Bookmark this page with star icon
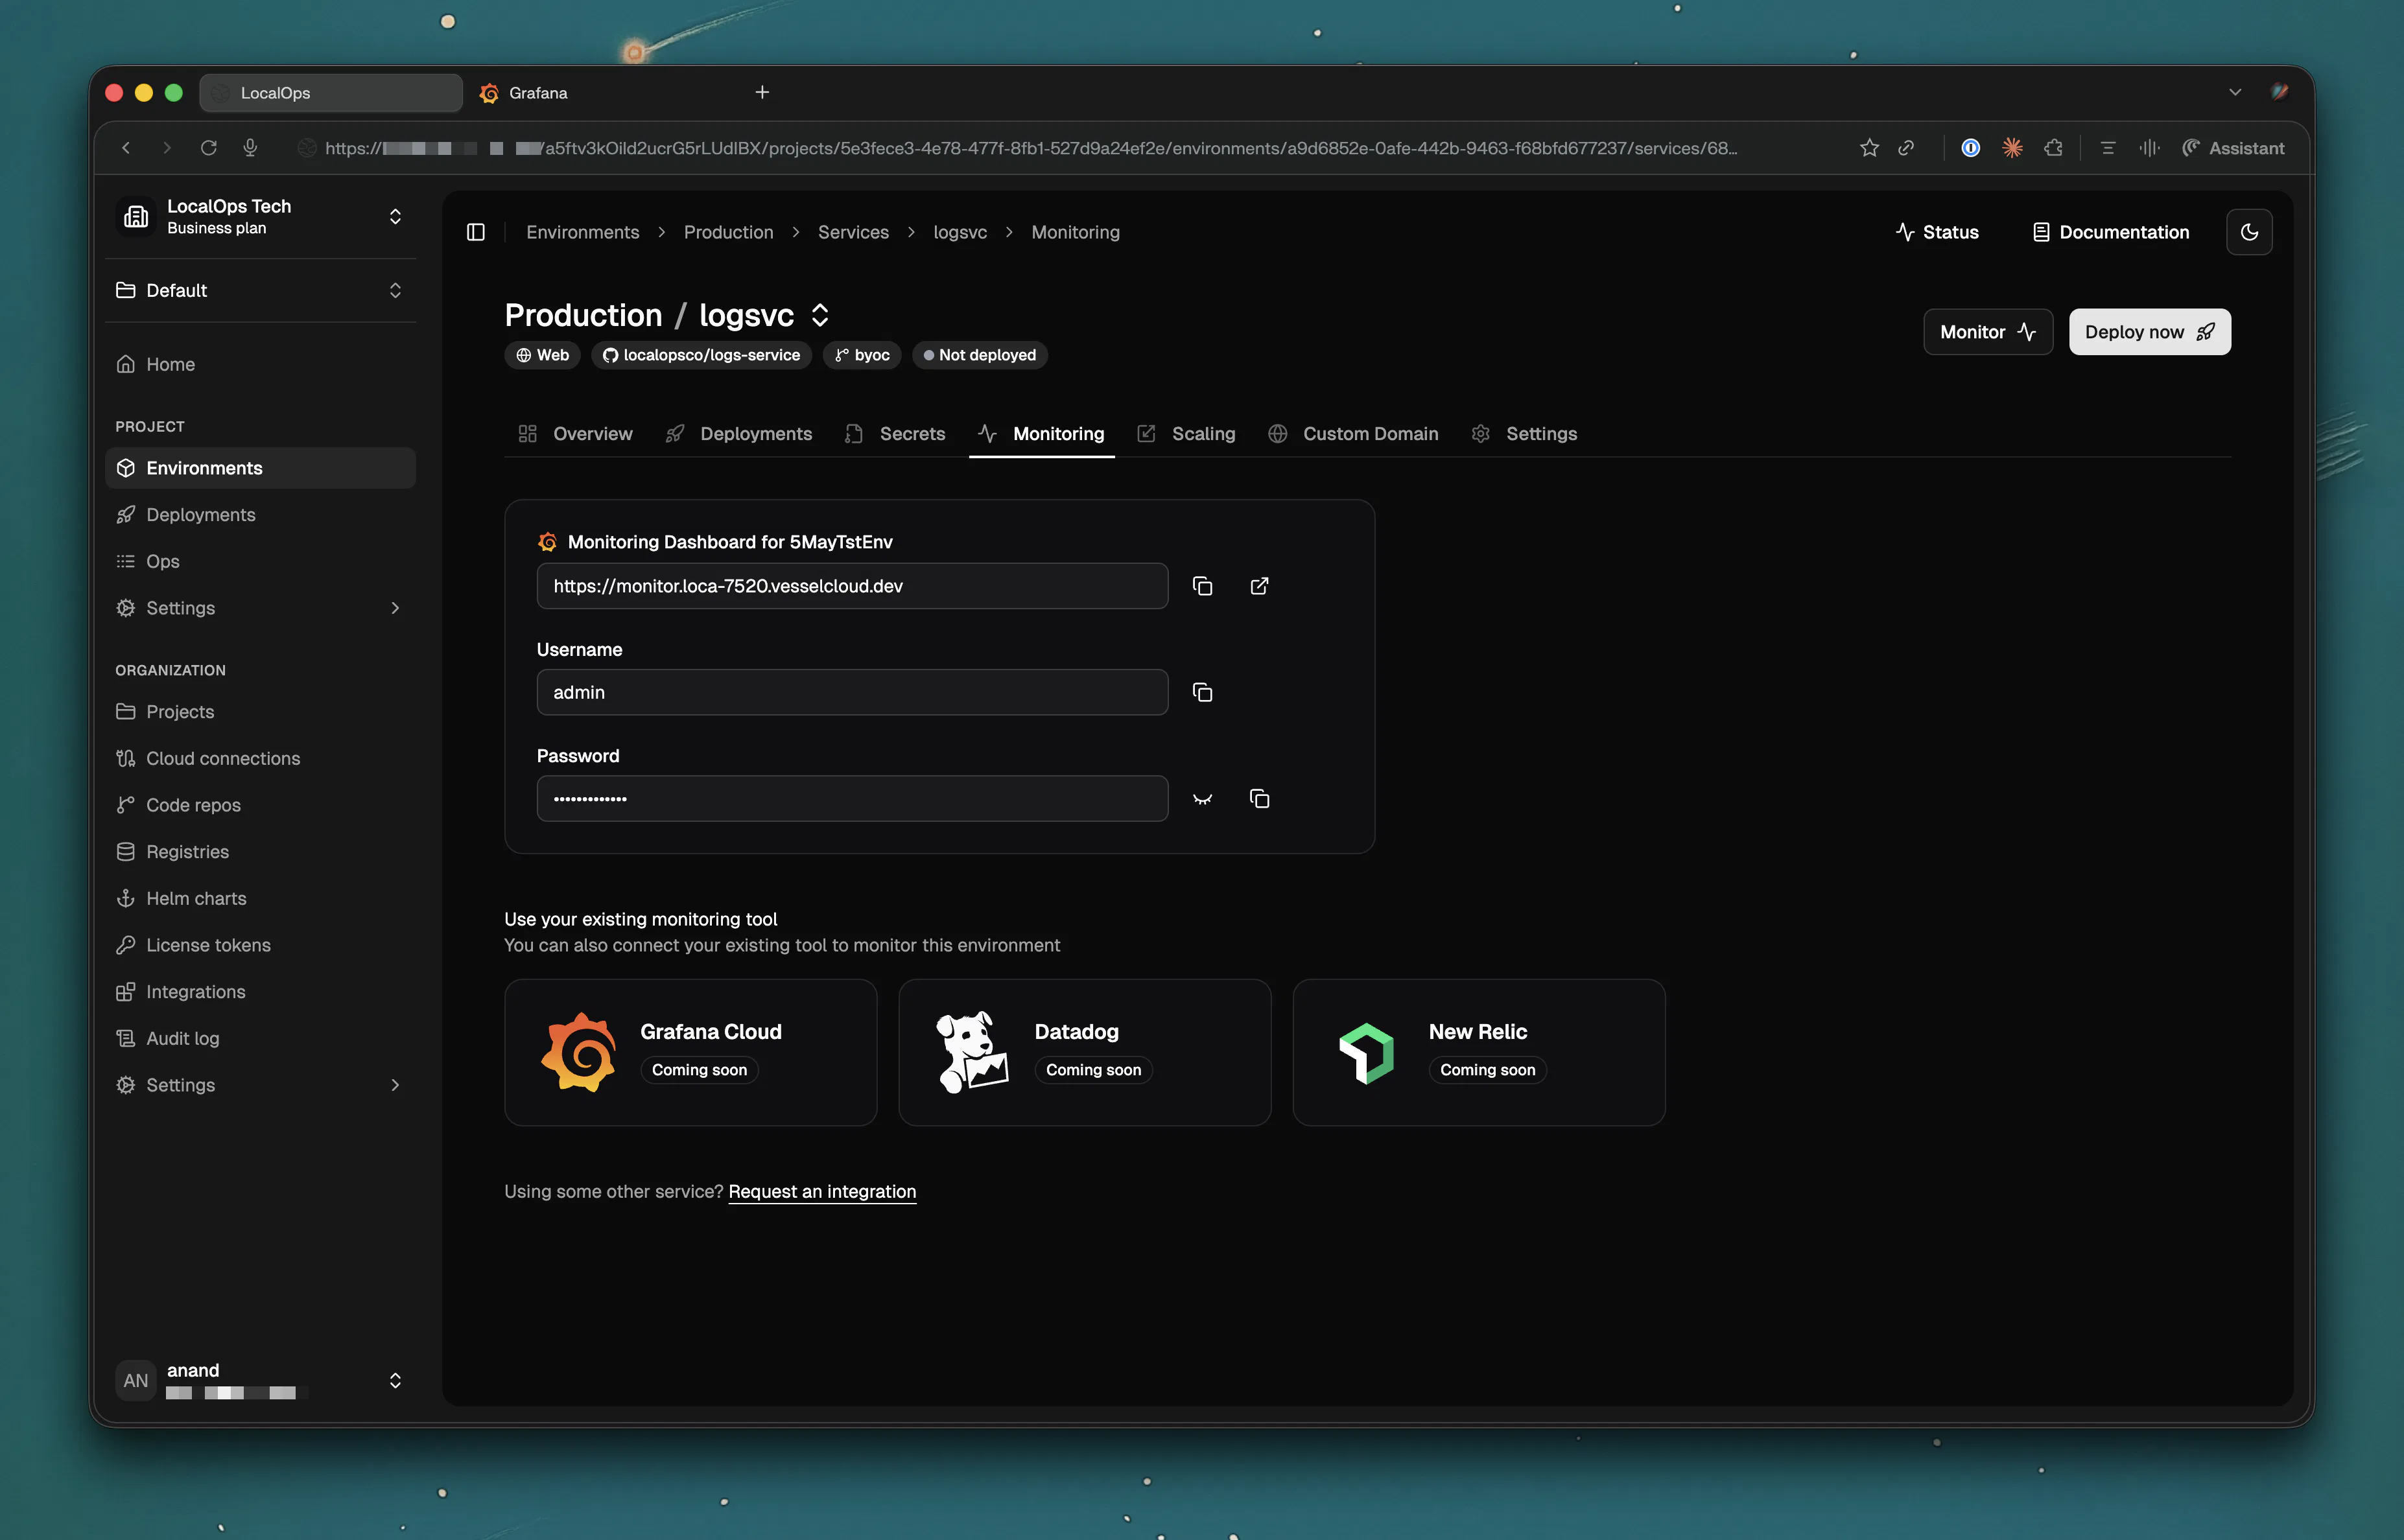The width and height of the screenshot is (2404, 1540). click(x=1869, y=148)
